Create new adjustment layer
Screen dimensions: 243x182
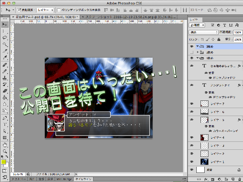[x=219, y=179]
